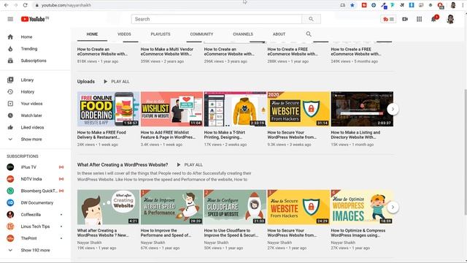This screenshot has height=263, width=467.
Task: Click the browser reload icon
Action: [x=26, y=5]
